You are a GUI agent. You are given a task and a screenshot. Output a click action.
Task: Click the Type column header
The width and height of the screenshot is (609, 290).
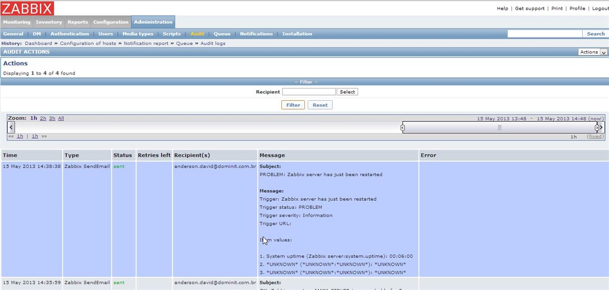(87, 155)
